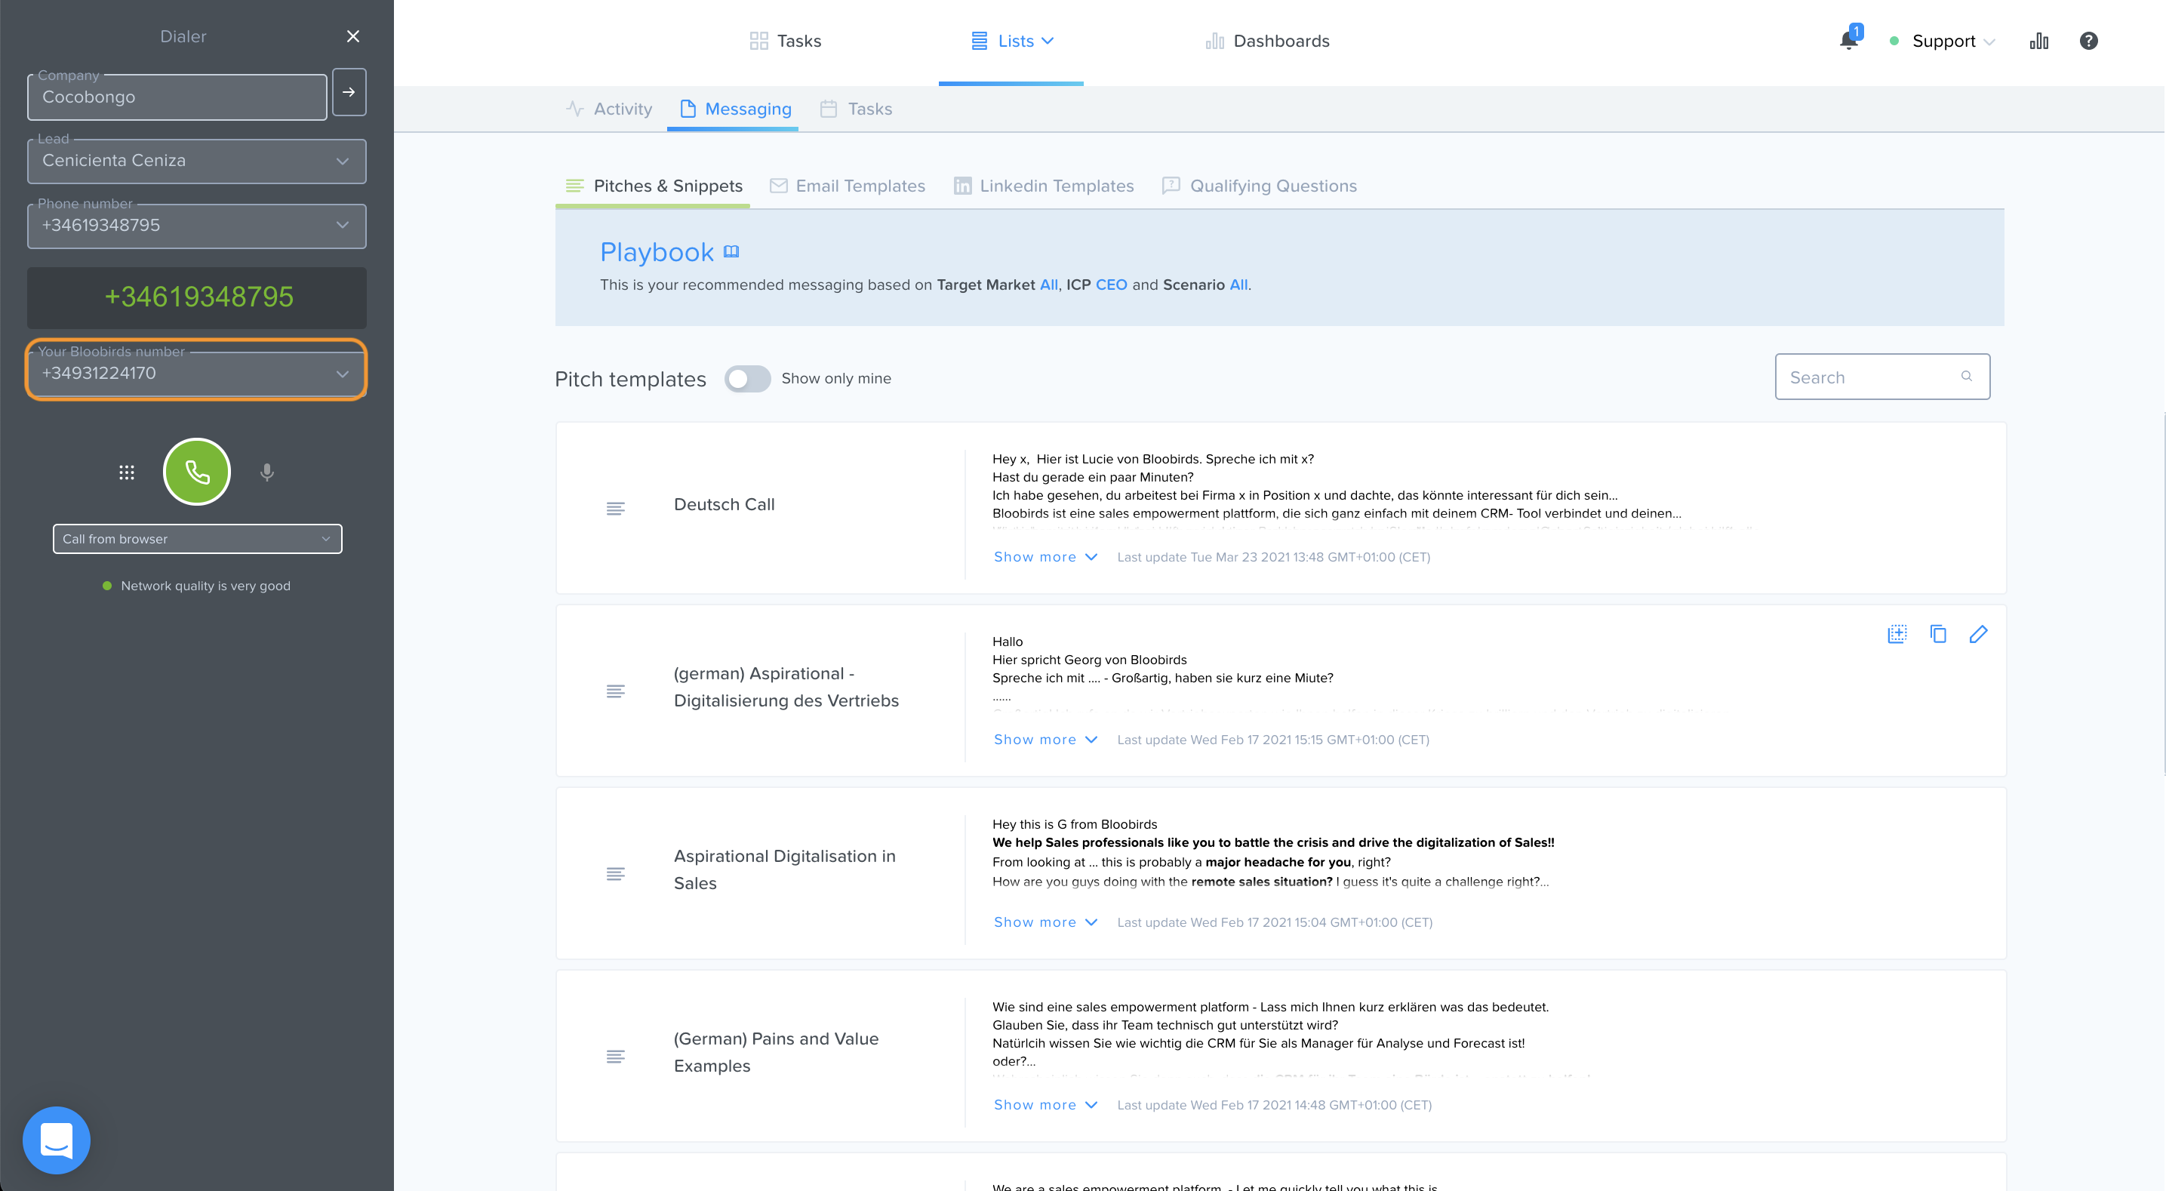Click Last update Tue Mar 23 2021 text
The image size is (2166, 1191).
pos(1273,557)
